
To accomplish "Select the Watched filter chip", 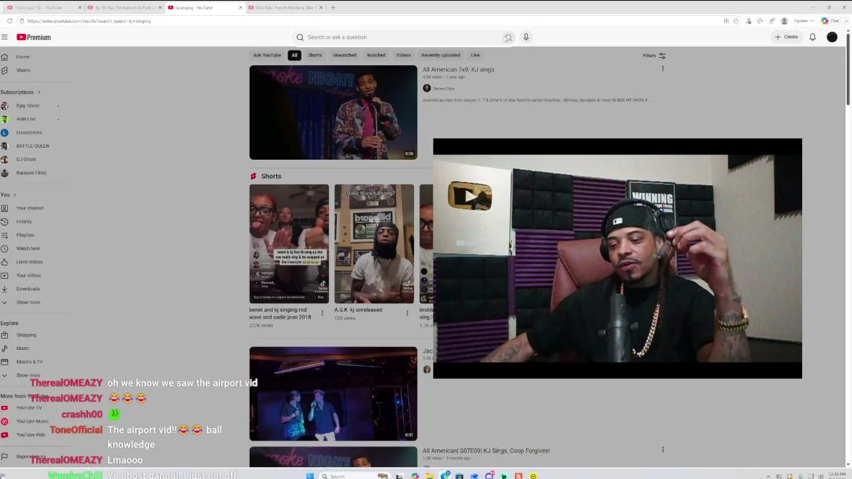I will click(x=376, y=55).
